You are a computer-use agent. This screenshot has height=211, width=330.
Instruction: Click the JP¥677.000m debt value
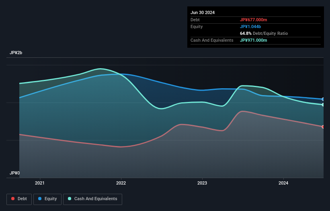click(x=253, y=20)
